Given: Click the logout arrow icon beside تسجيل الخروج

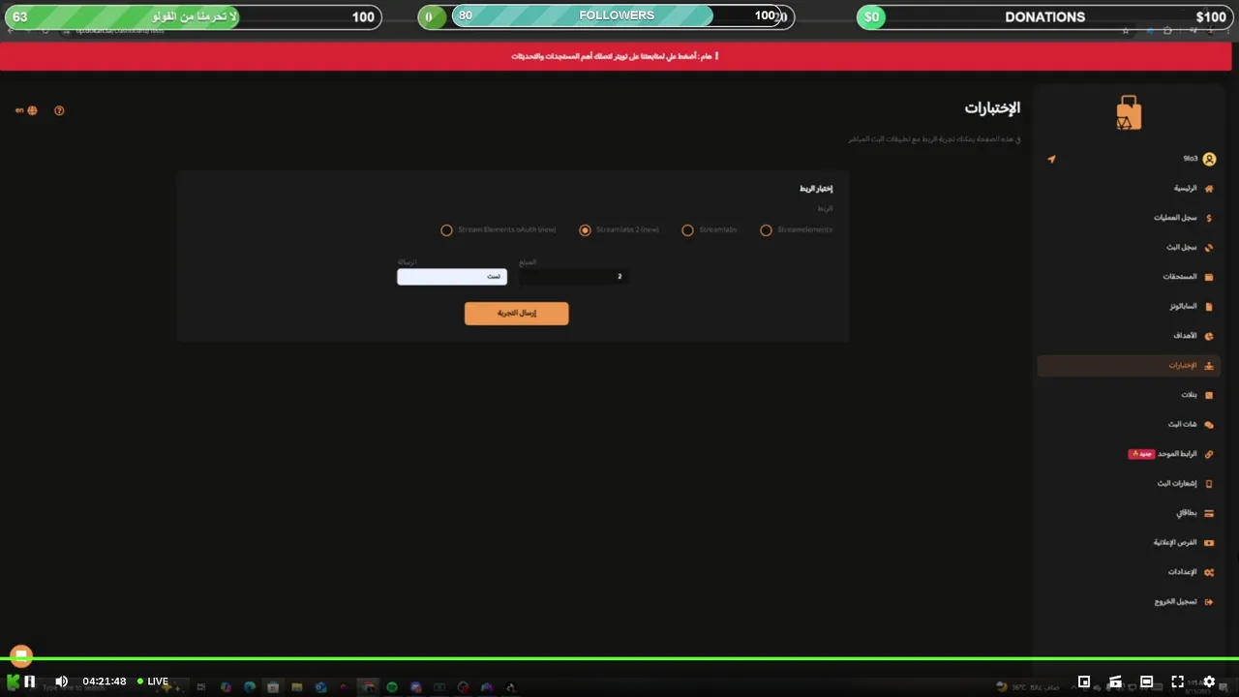Looking at the screenshot, I should [x=1209, y=601].
